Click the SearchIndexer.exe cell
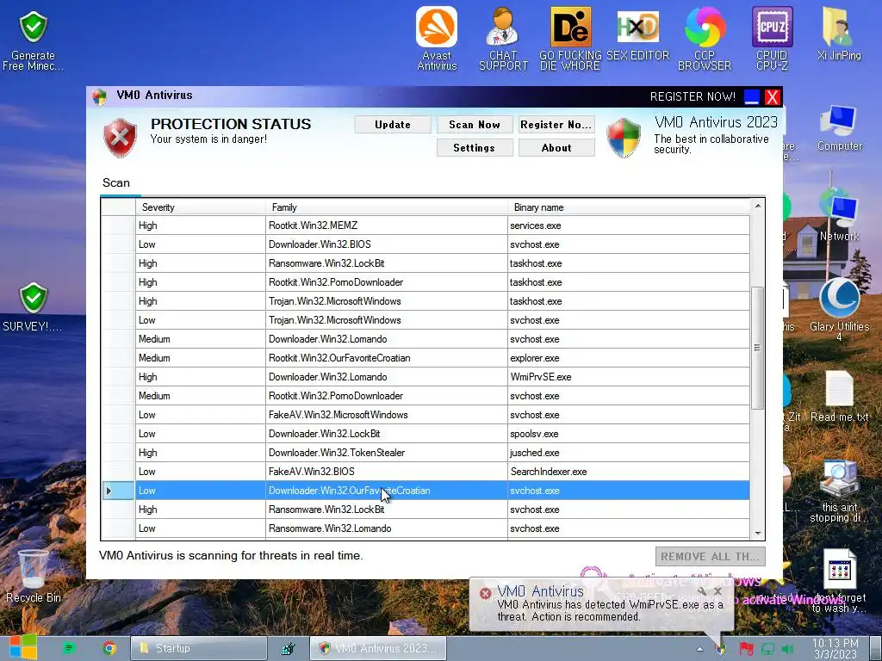Screen dimensions: 882x661 tap(628, 472)
